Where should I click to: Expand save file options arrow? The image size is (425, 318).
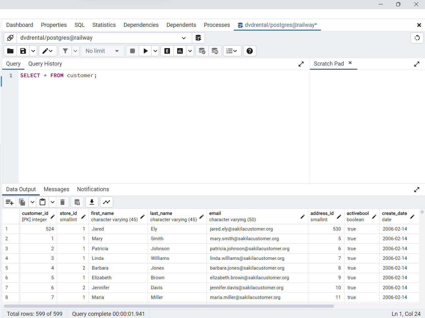click(33, 51)
